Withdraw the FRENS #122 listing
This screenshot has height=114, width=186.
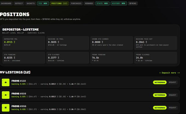(x=160, y=82)
